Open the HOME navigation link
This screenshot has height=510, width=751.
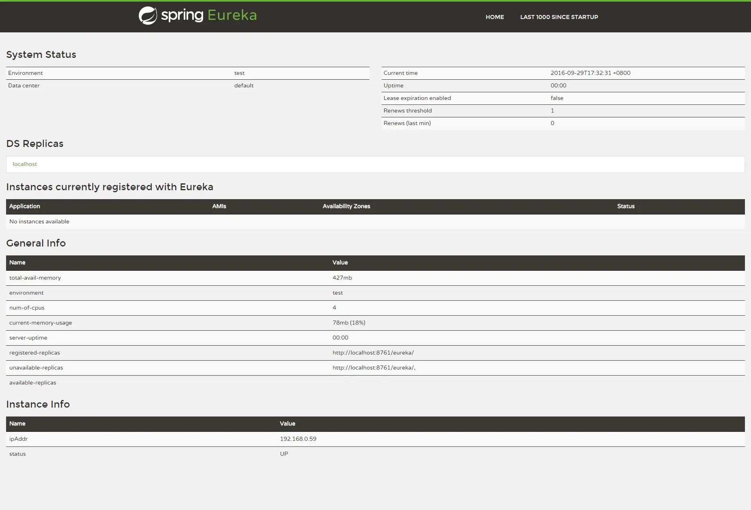click(x=495, y=17)
